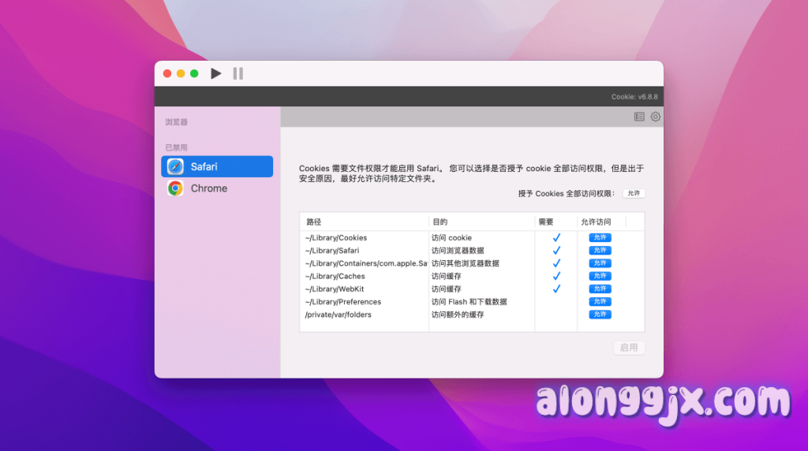Click the 目的 column header
This screenshot has height=451, width=808.
440,222
